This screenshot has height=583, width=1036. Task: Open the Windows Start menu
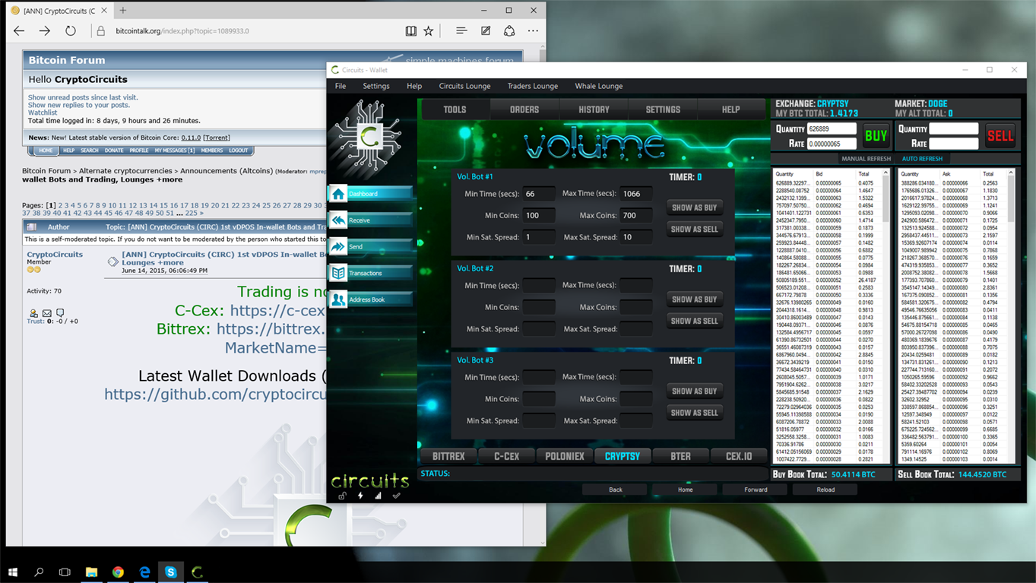pyautogui.click(x=13, y=572)
